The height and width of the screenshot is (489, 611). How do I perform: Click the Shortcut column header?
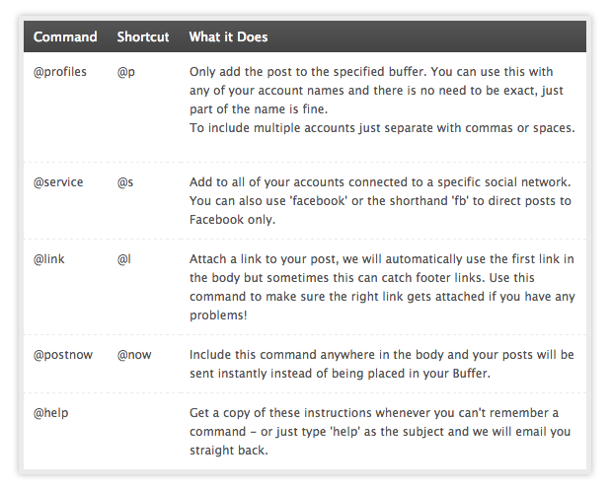(x=143, y=37)
